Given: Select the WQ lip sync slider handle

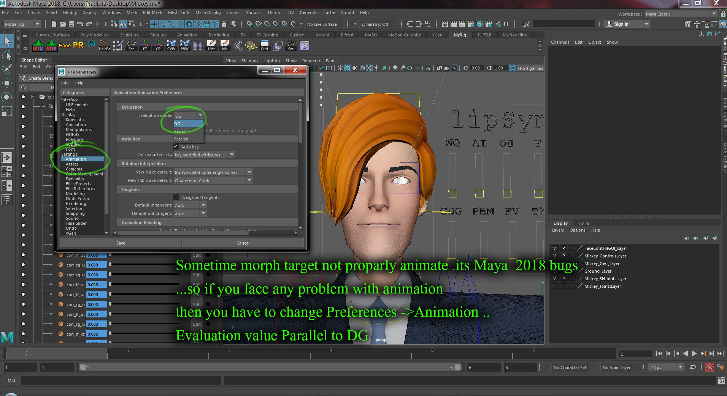Looking at the screenshot, I should tap(452, 193).
